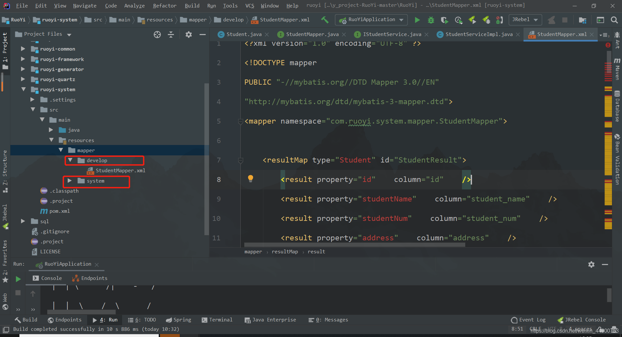622x337 pixels.
Task: Stop the process in Run panel
Action: pos(18,293)
